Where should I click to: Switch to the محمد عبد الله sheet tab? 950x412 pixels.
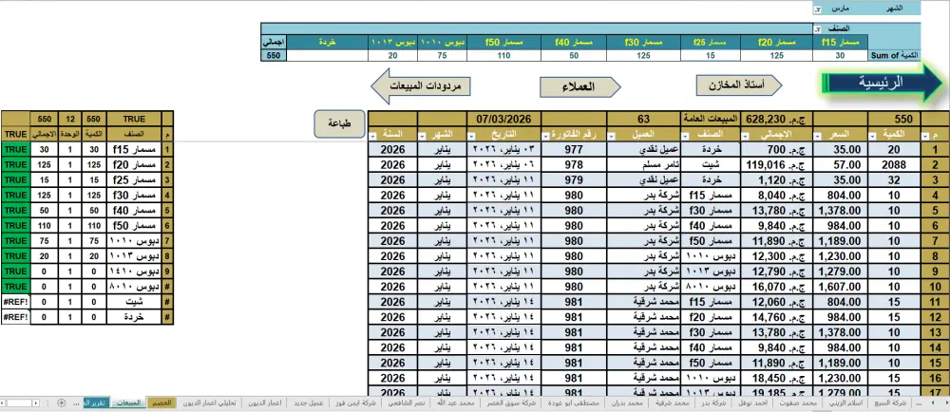tap(454, 403)
